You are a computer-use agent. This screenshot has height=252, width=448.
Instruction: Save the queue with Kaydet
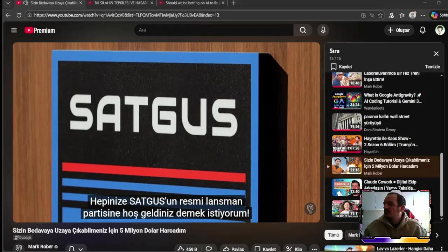pos(341,66)
